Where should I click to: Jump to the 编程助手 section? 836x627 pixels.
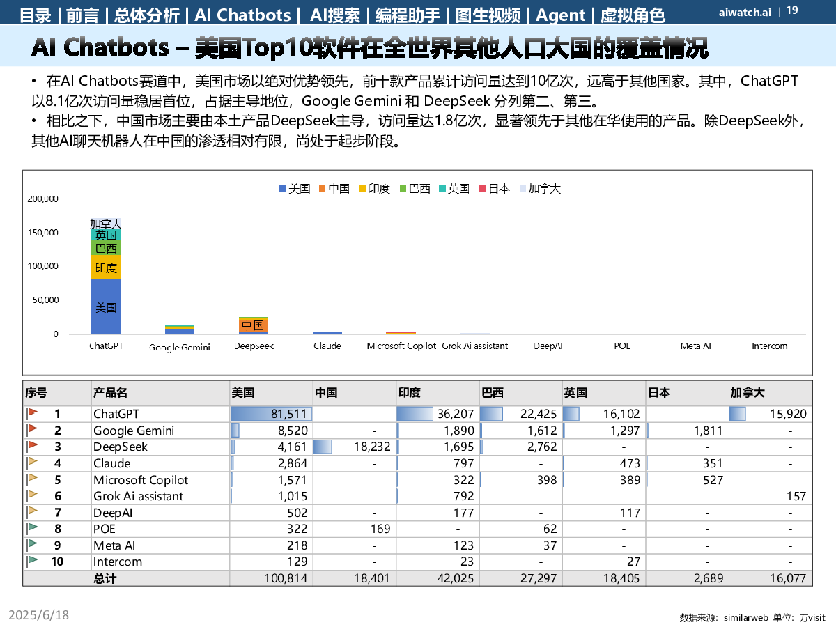(409, 15)
